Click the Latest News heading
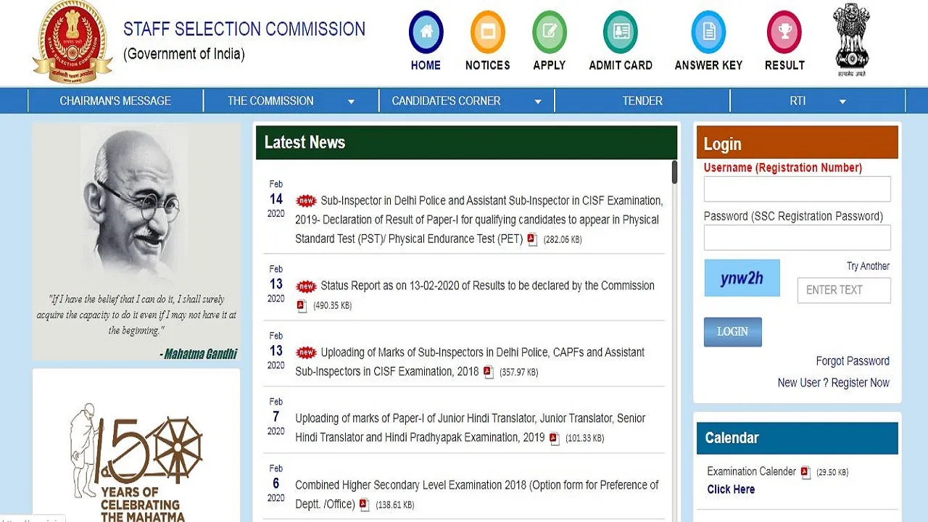The image size is (928, 522). pos(304,143)
